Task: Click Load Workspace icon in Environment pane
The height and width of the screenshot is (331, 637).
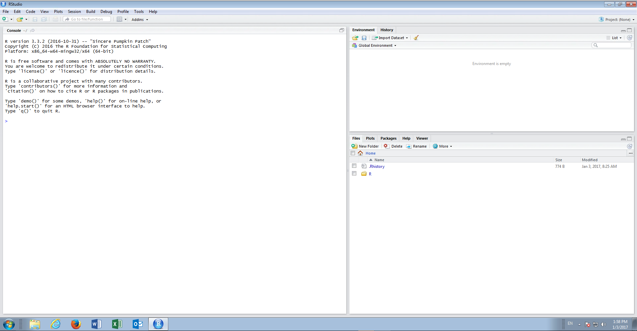Action: coord(355,38)
